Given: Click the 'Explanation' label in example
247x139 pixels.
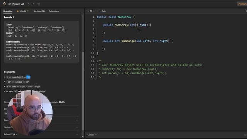Looking at the screenshot, I should point(13,42).
